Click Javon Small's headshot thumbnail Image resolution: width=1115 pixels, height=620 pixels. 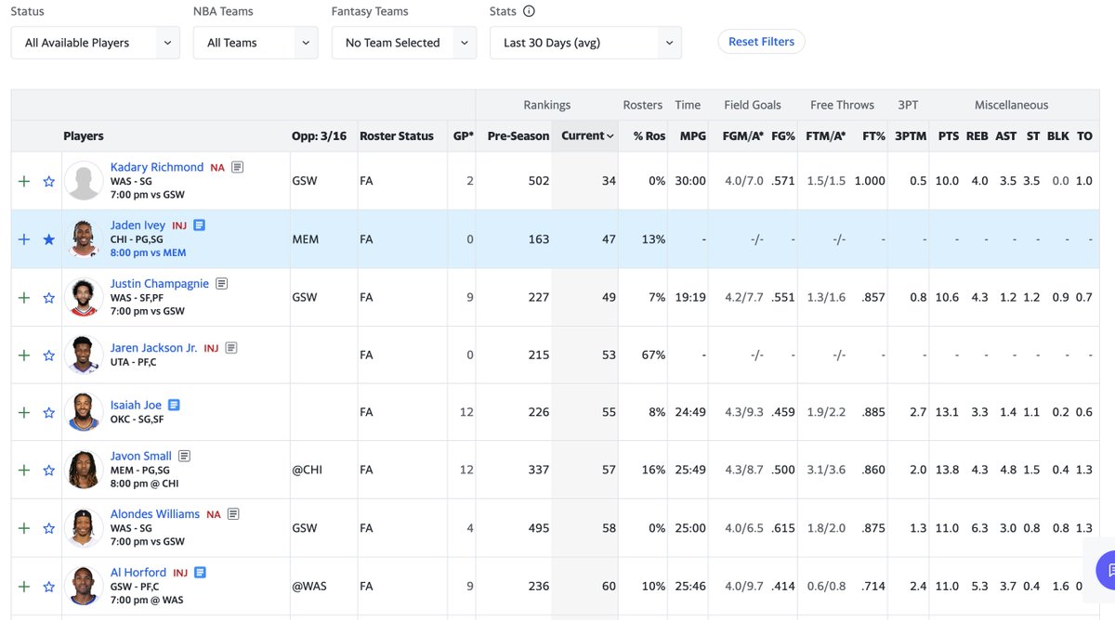(x=85, y=470)
